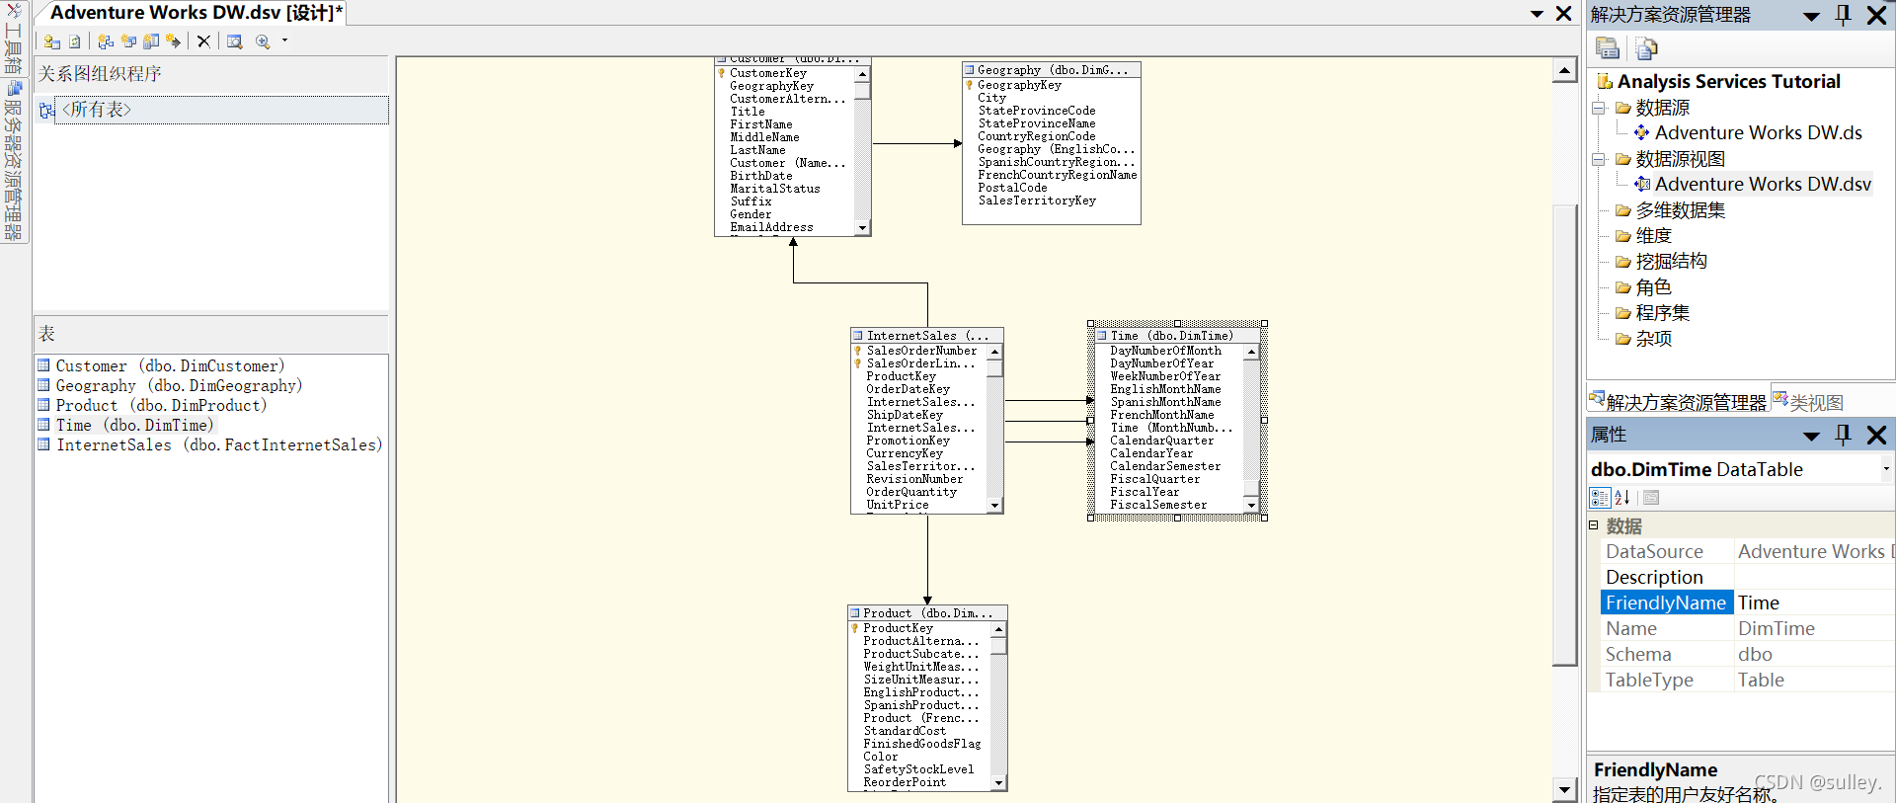Switch to the 解决方案资源管理器 bottom tab
The width and height of the screenshot is (1896, 803).
click(1678, 402)
